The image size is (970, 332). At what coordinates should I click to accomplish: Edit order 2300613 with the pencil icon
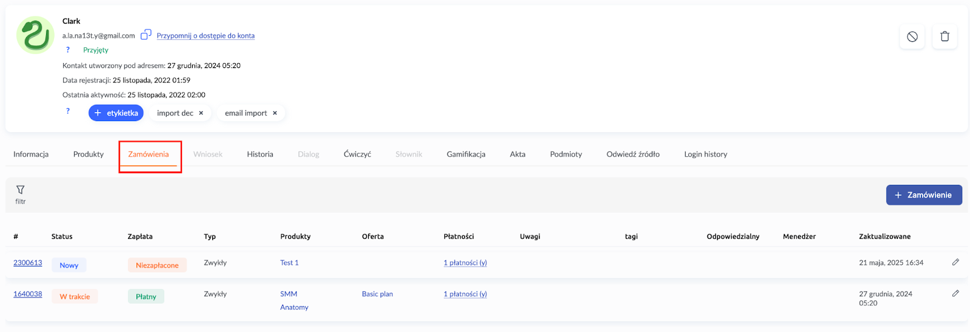[955, 262]
